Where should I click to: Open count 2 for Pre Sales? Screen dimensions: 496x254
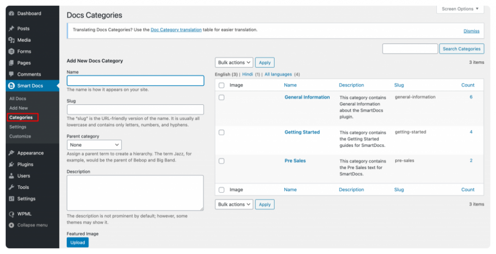(471, 160)
